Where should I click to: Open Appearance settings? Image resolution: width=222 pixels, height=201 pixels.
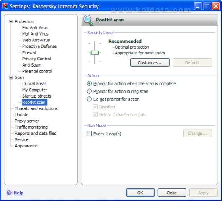pos(26,146)
